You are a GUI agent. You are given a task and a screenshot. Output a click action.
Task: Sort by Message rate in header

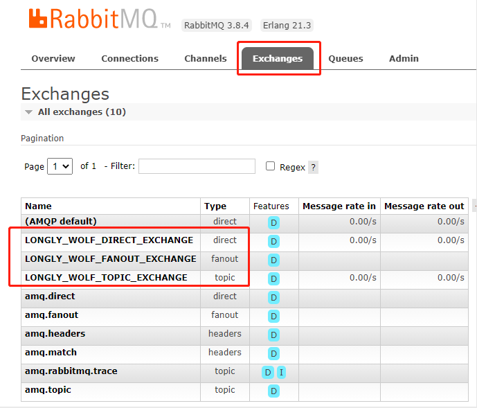coord(339,206)
